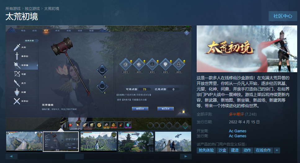Click the right arrow of the thumbnail strip
300x163 pixels.
click(x=186, y=156)
